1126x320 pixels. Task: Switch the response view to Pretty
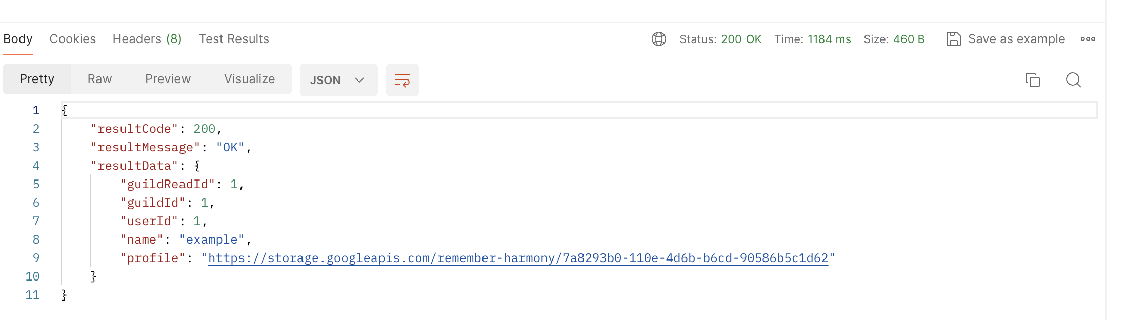pyautogui.click(x=37, y=79)
